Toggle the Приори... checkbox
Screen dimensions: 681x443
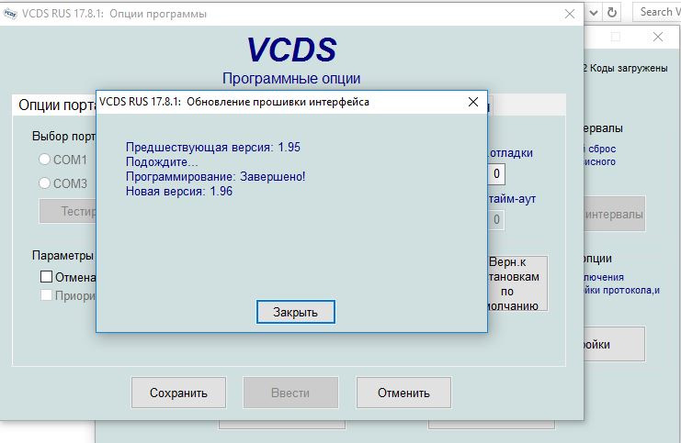(46, 295)
